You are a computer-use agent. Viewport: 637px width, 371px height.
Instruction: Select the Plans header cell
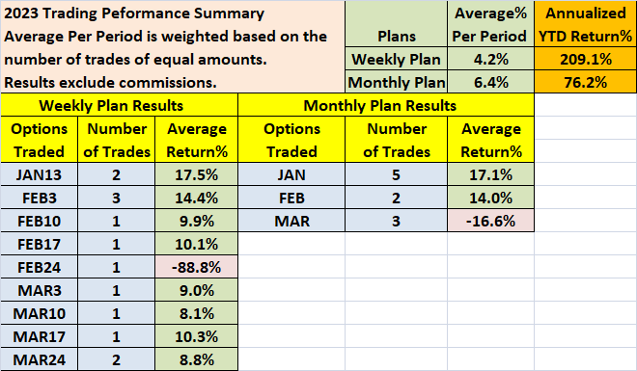coord(396,24)
